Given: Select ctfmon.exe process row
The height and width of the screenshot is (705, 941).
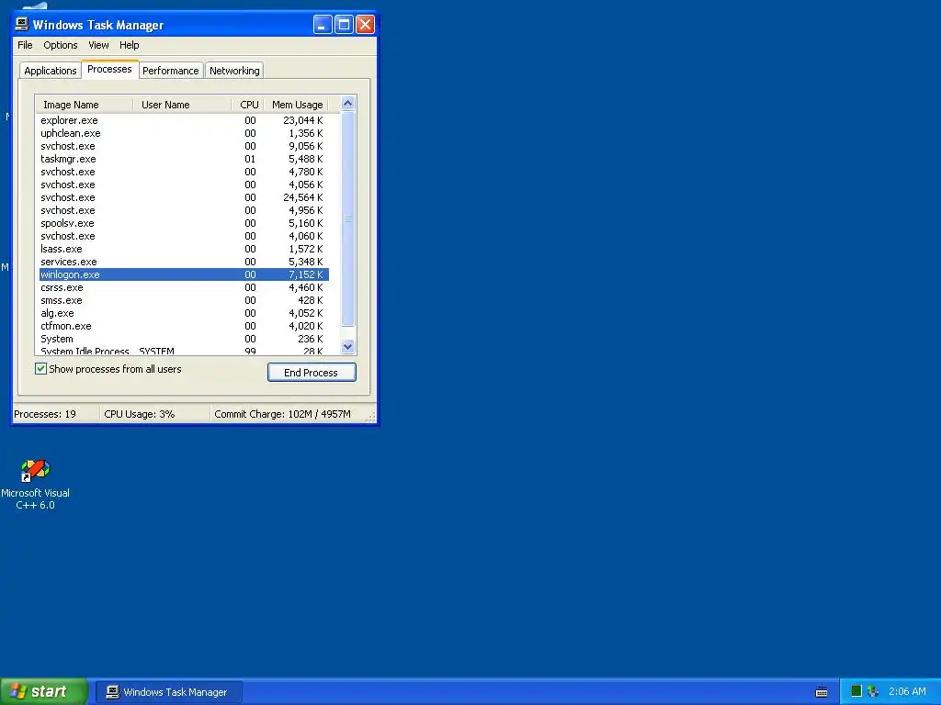Looking at the screenshot, I should pyautogui.click(x=184, y=326).
